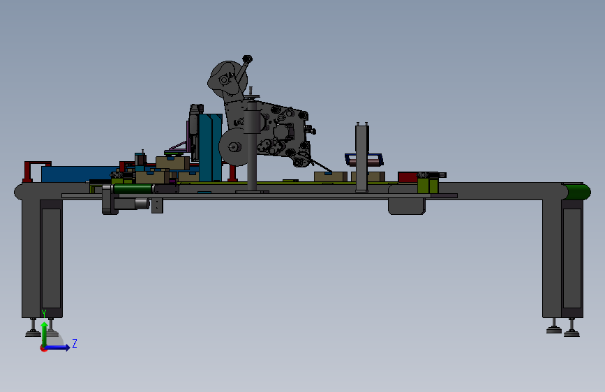This screenshot has width=605, height=392.
Task: Select the red block right of conveyor center
Action: click(x=408, y=177)
